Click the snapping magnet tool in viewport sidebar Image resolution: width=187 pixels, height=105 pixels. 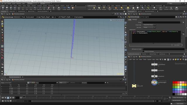2,58
